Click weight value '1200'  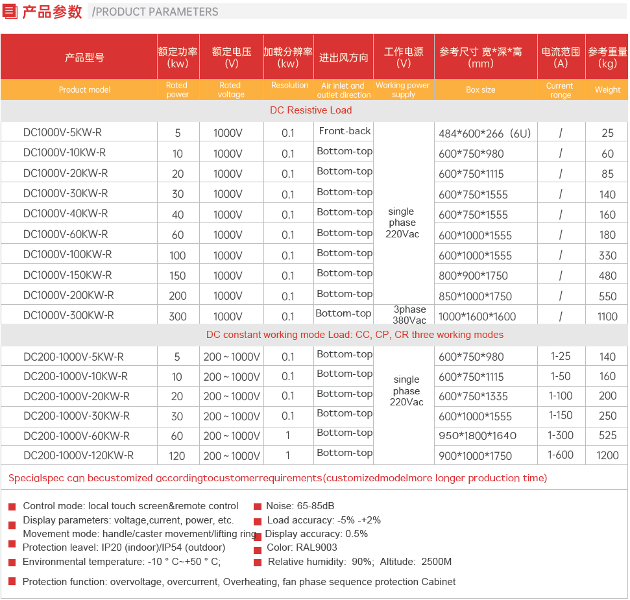[x=607, y=455]
